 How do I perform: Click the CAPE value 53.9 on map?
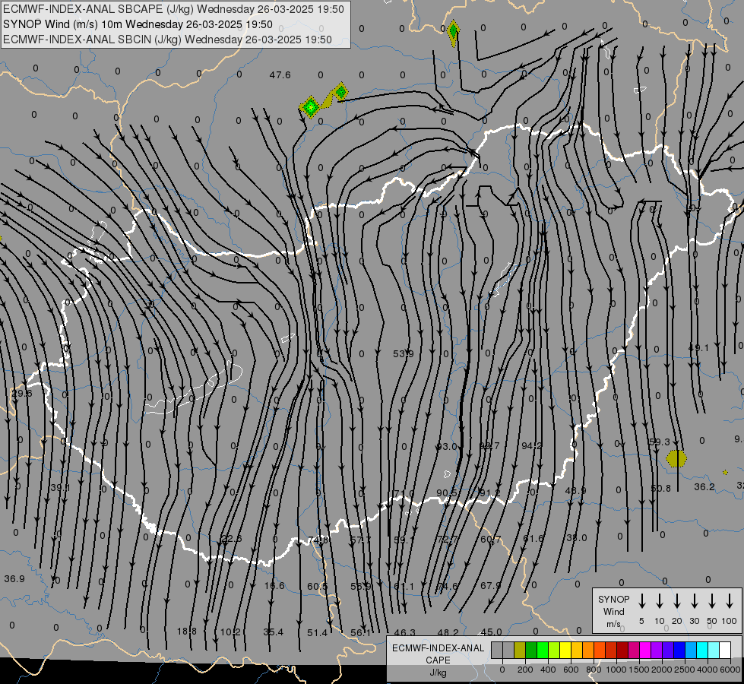coord(404,353)
